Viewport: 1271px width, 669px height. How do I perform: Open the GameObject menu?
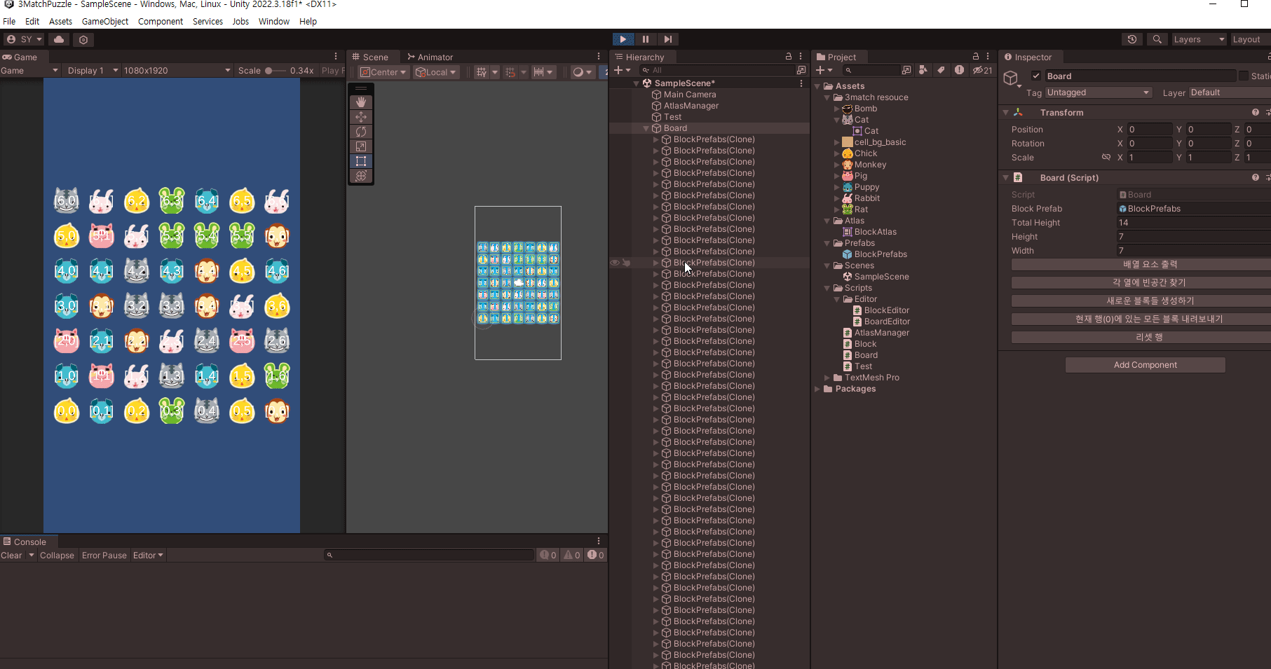coord(105,22)
